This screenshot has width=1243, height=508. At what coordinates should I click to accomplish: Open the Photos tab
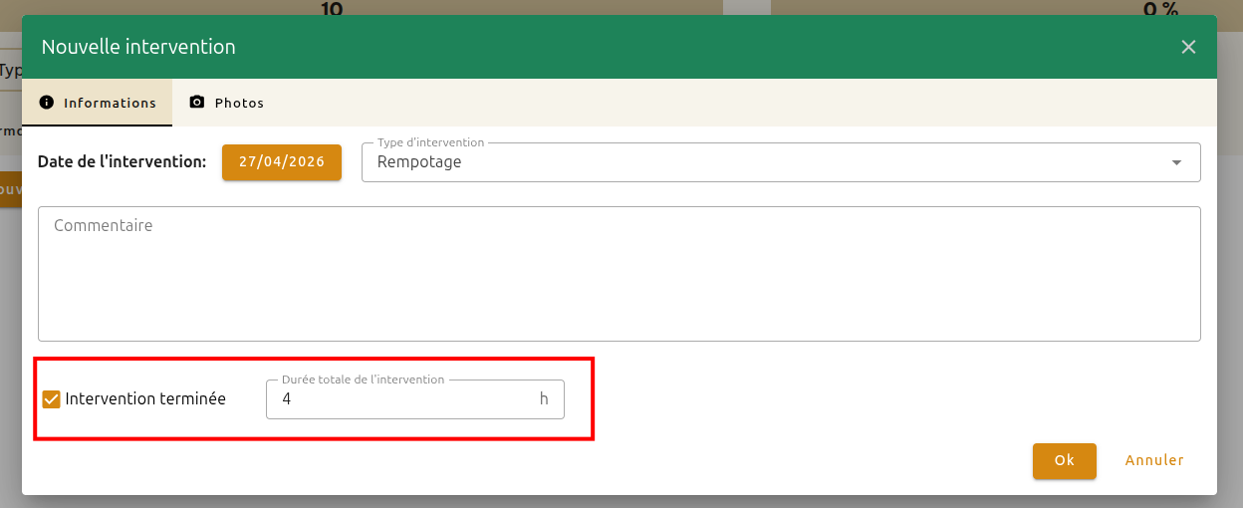pos(227,103)
